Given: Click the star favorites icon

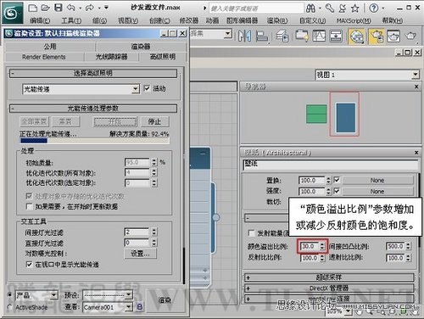Looking at the screenshot, I should pos(354,8).
